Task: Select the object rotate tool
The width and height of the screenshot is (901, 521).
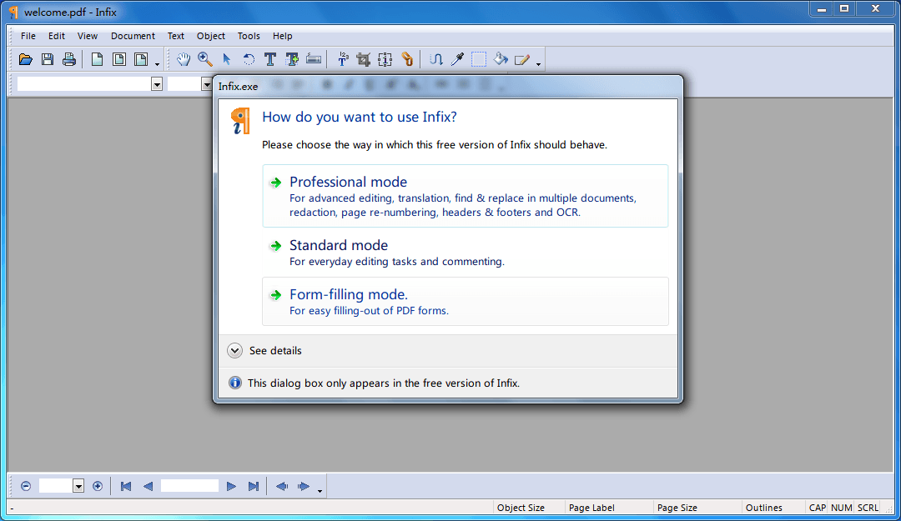Action: (x=248, y=59)
